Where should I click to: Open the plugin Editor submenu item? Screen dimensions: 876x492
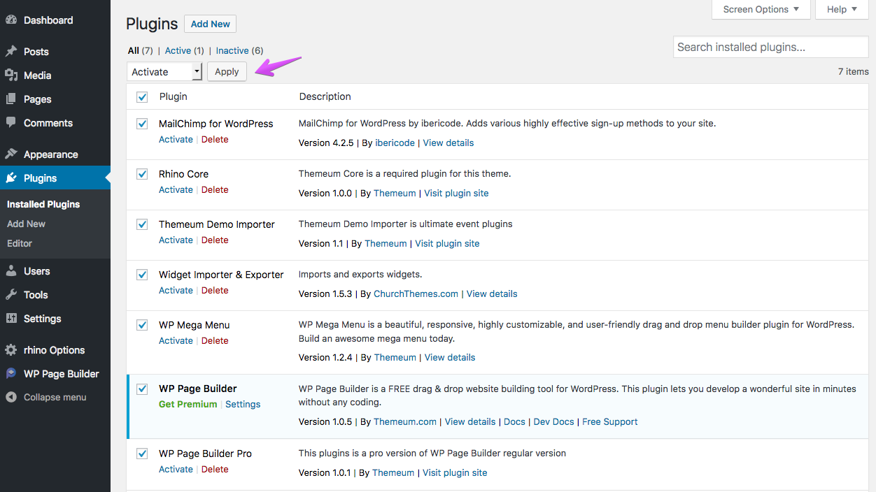tap(20, 243)
